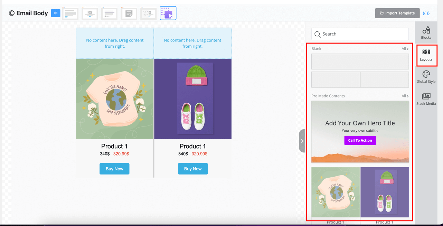Click the search magnifier icon
Image resolution: width=443 pixels, height=226 pixels.
tap(318, 34)
